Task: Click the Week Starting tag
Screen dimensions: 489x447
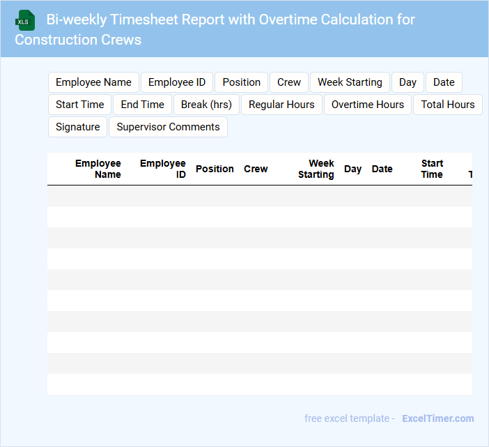Action: 350,82
